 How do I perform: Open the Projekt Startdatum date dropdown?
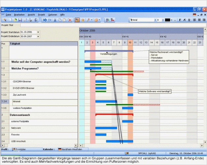click(38, 32)
